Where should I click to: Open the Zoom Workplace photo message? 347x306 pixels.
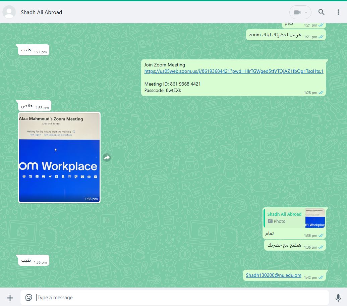click(x=59, y=157)
